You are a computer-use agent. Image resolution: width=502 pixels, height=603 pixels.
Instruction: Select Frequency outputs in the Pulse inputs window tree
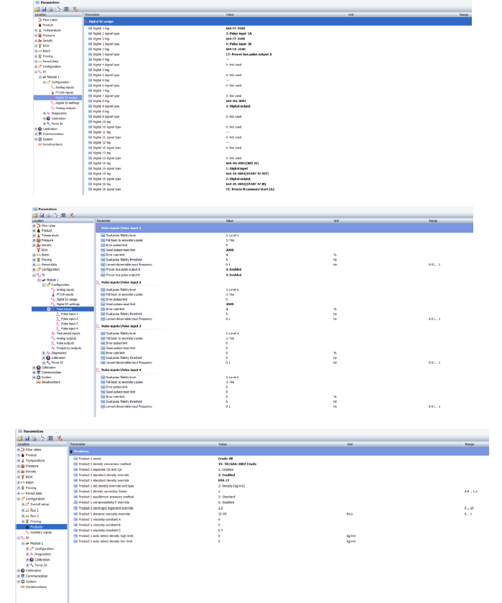(x=68, y=348)
